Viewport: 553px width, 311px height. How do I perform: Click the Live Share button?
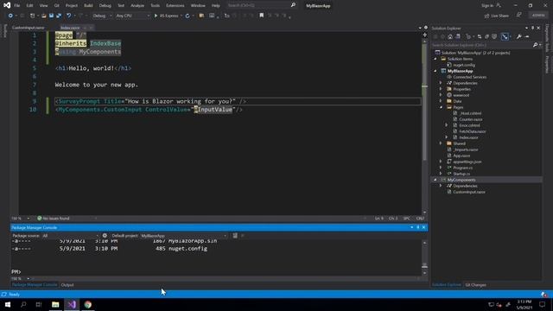[497, 16]
